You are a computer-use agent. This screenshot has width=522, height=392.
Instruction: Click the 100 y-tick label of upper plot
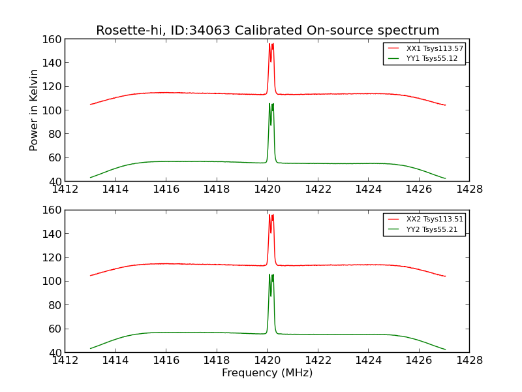point(52,110)
